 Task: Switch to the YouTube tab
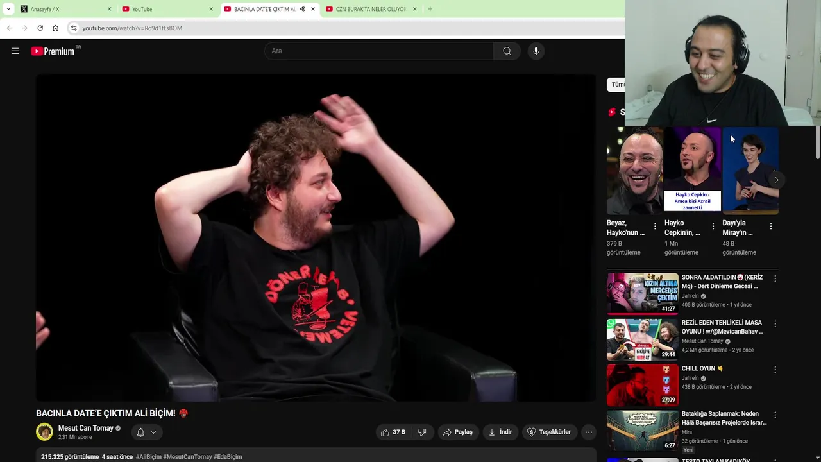pos(167,9)
